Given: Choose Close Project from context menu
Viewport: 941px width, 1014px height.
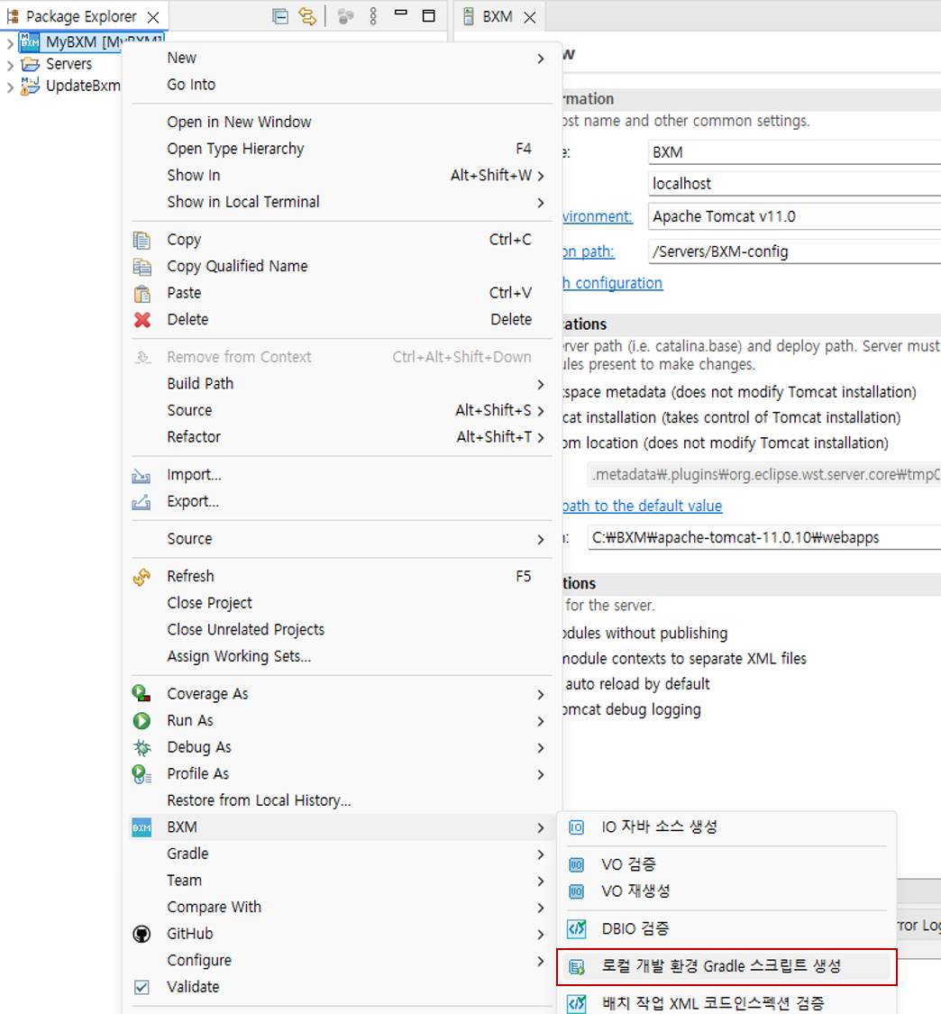Looking at the screenshot, I should 209,603.
